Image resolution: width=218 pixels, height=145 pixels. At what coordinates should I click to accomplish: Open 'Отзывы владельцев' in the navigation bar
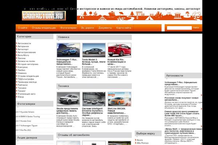44,28
